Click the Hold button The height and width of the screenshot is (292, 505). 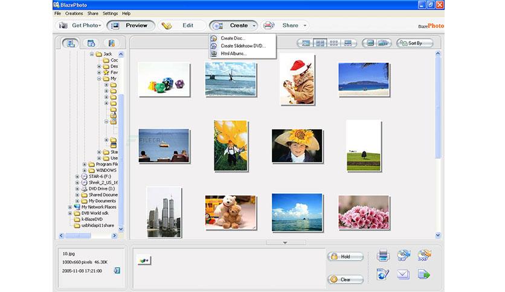346,256
